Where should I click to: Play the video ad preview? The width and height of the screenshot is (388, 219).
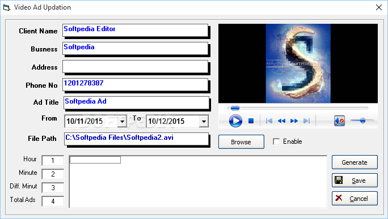point(235,121)
